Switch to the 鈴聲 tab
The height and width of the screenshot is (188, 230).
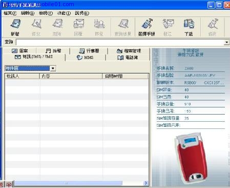(53, 51)
